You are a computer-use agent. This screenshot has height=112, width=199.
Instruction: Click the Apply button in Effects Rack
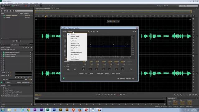(x=8, y=82)
